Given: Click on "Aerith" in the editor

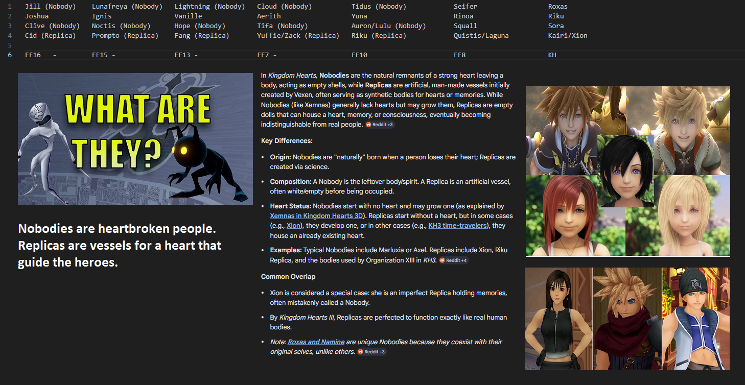Looking at the screenshot, I should tap(269, 16).
